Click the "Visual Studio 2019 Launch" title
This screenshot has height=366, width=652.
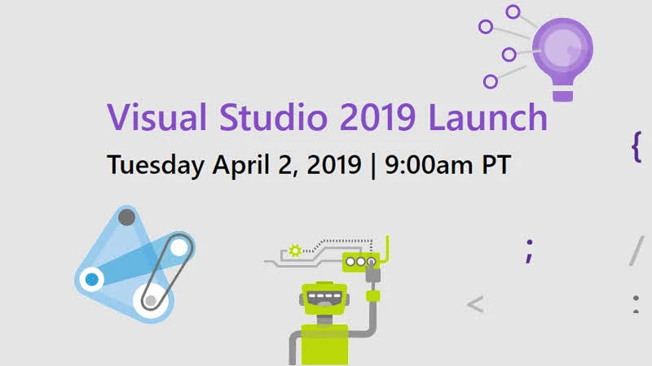[x=327, y=117]
